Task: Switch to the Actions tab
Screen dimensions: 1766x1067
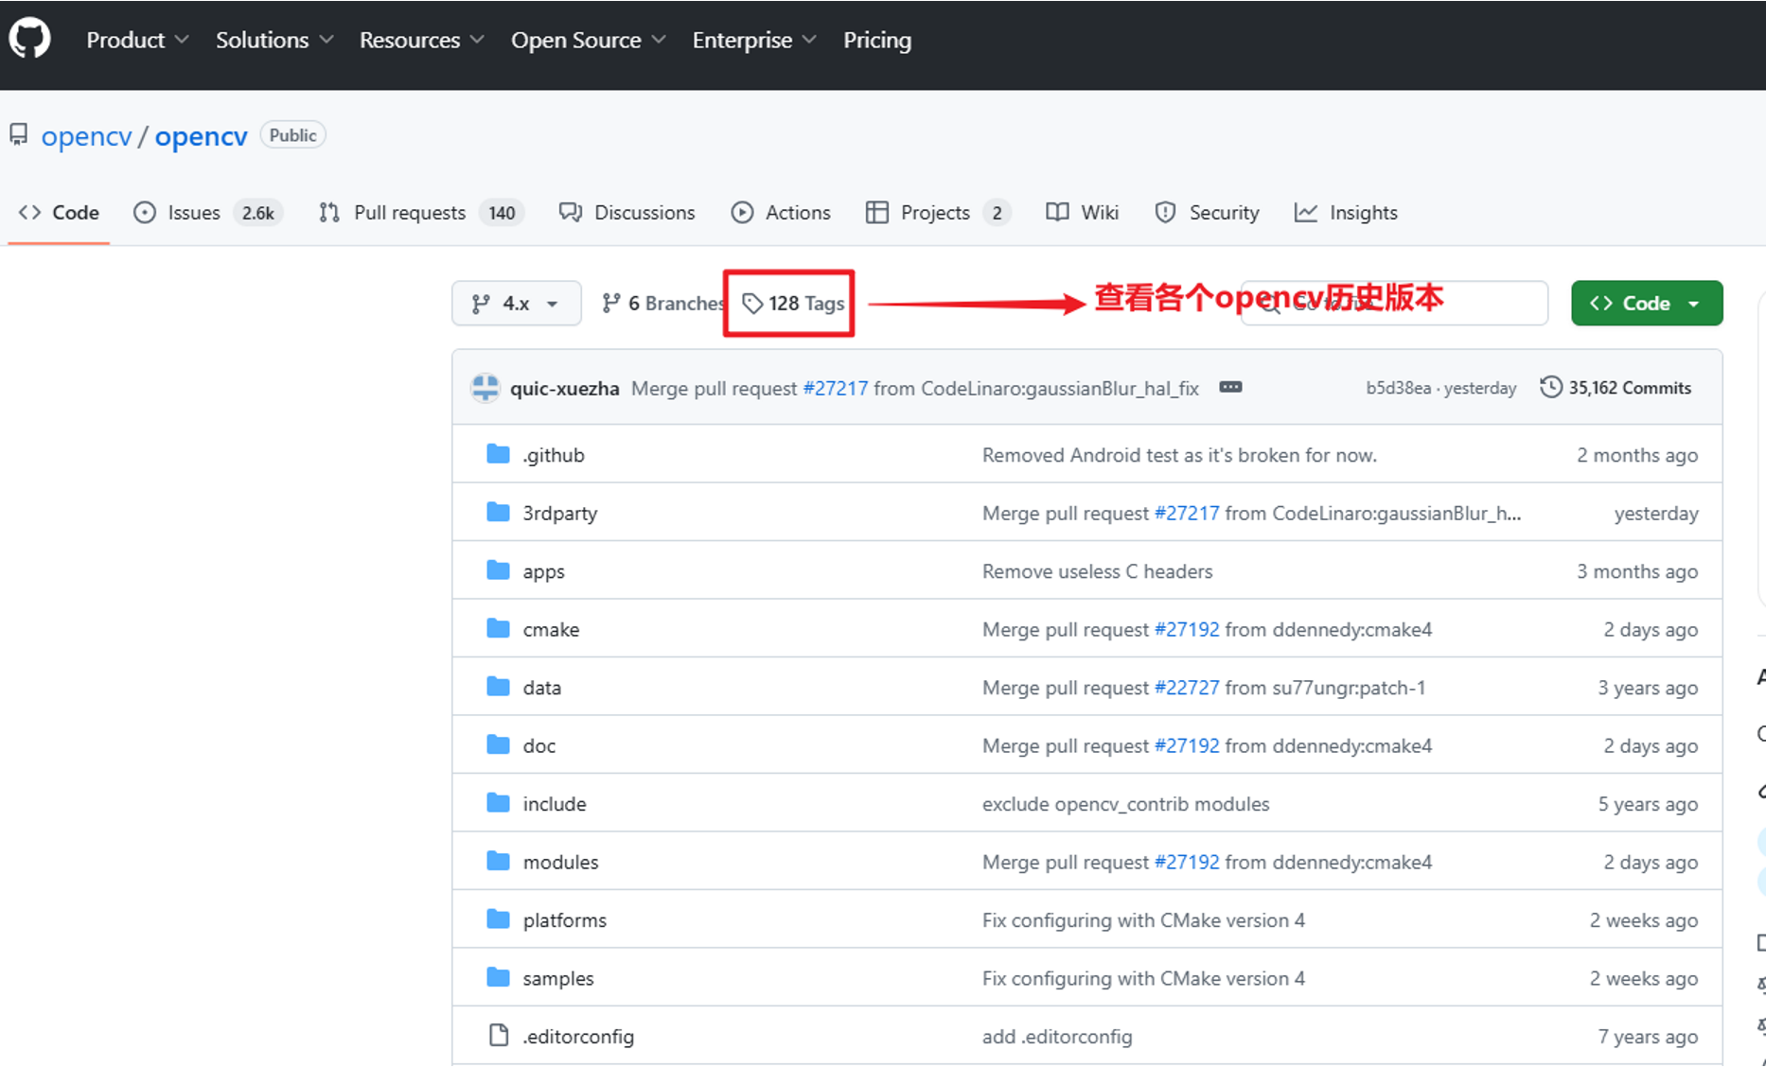Action: point(781,213)
